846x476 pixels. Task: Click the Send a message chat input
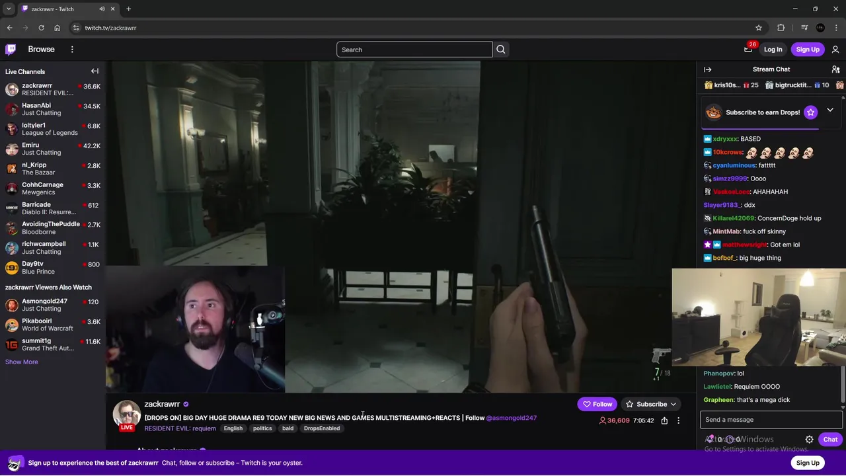[x=771, y=420]
